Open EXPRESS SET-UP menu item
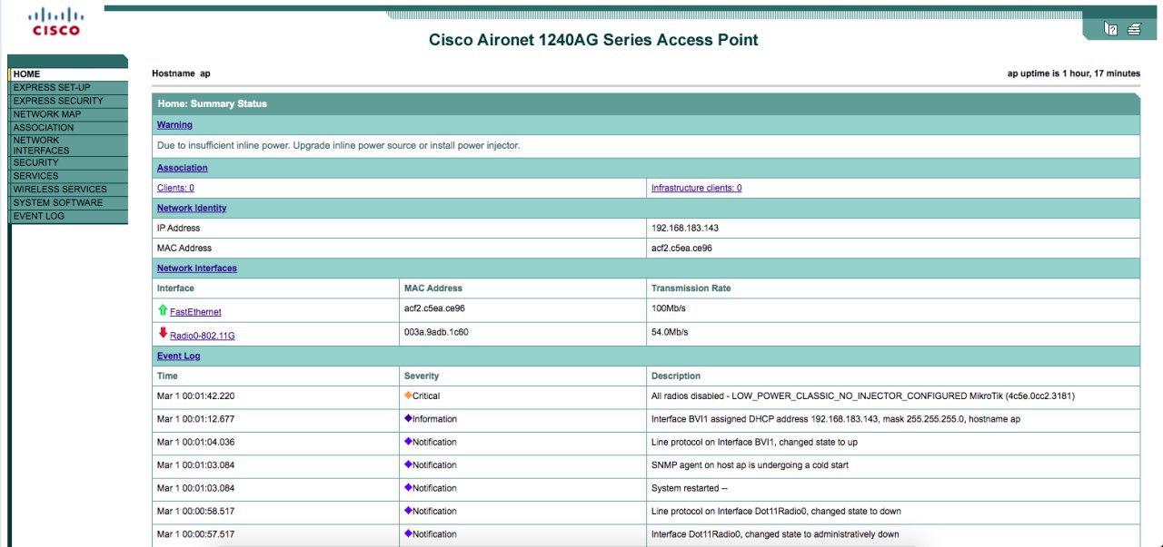Image resolution: width=1163 pixels, height=547 pixels. click(68, 88)
